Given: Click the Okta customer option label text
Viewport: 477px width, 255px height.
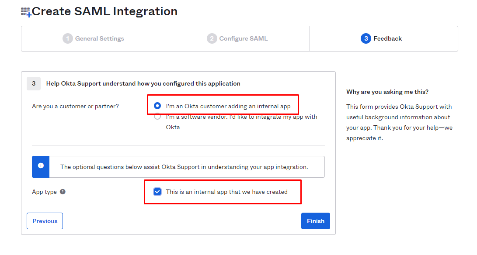Looking at the screenshot, I should [228, 106].
